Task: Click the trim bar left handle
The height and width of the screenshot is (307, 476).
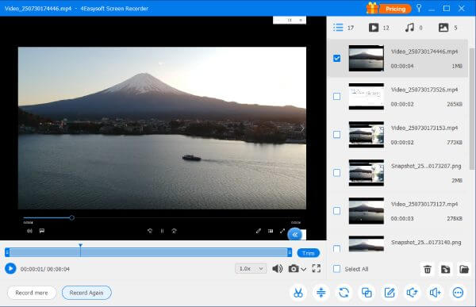Action: pyautogui.click(x=7, y=252)
